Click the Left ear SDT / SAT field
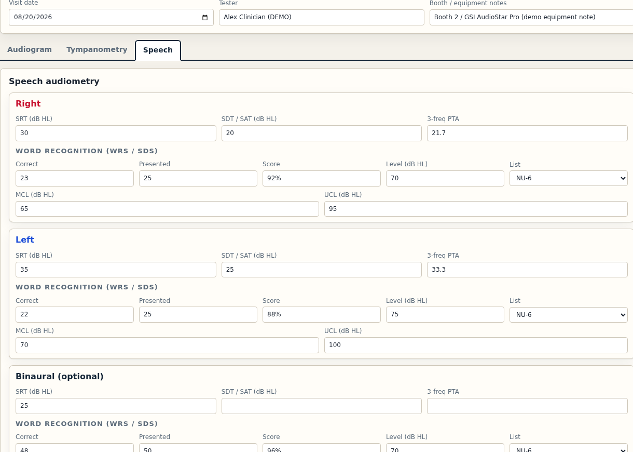The width and height of the screenshot is (633, 452). [x=322, y=270]
